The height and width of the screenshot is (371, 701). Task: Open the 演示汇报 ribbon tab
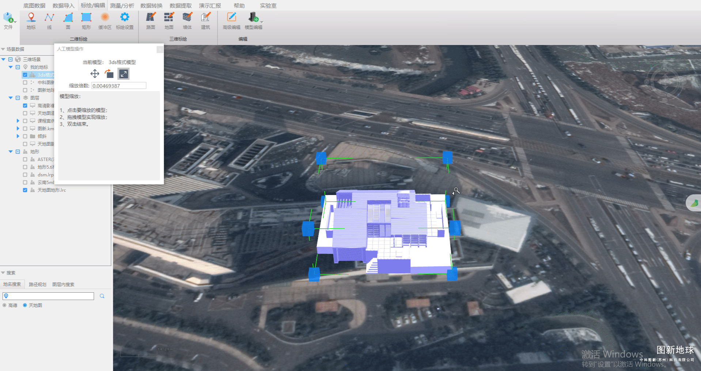click(x=210, y=5)
